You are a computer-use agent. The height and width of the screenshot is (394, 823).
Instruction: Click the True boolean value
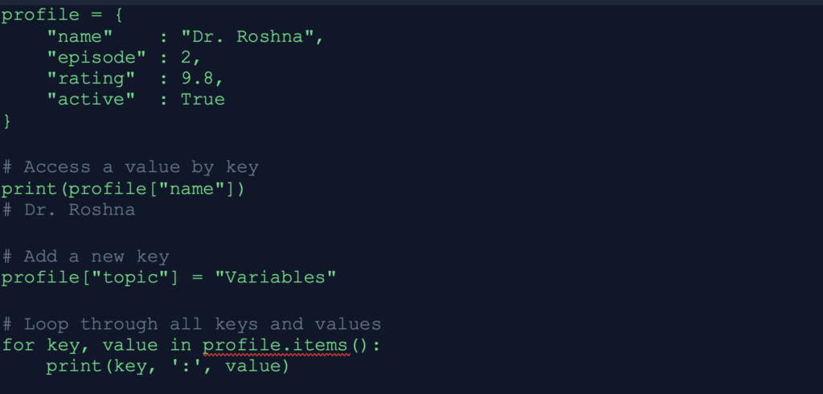point(203,100)
